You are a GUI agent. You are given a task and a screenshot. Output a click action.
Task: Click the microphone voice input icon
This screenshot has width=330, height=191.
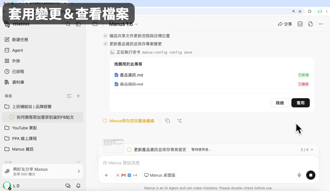tap(299, 175)
